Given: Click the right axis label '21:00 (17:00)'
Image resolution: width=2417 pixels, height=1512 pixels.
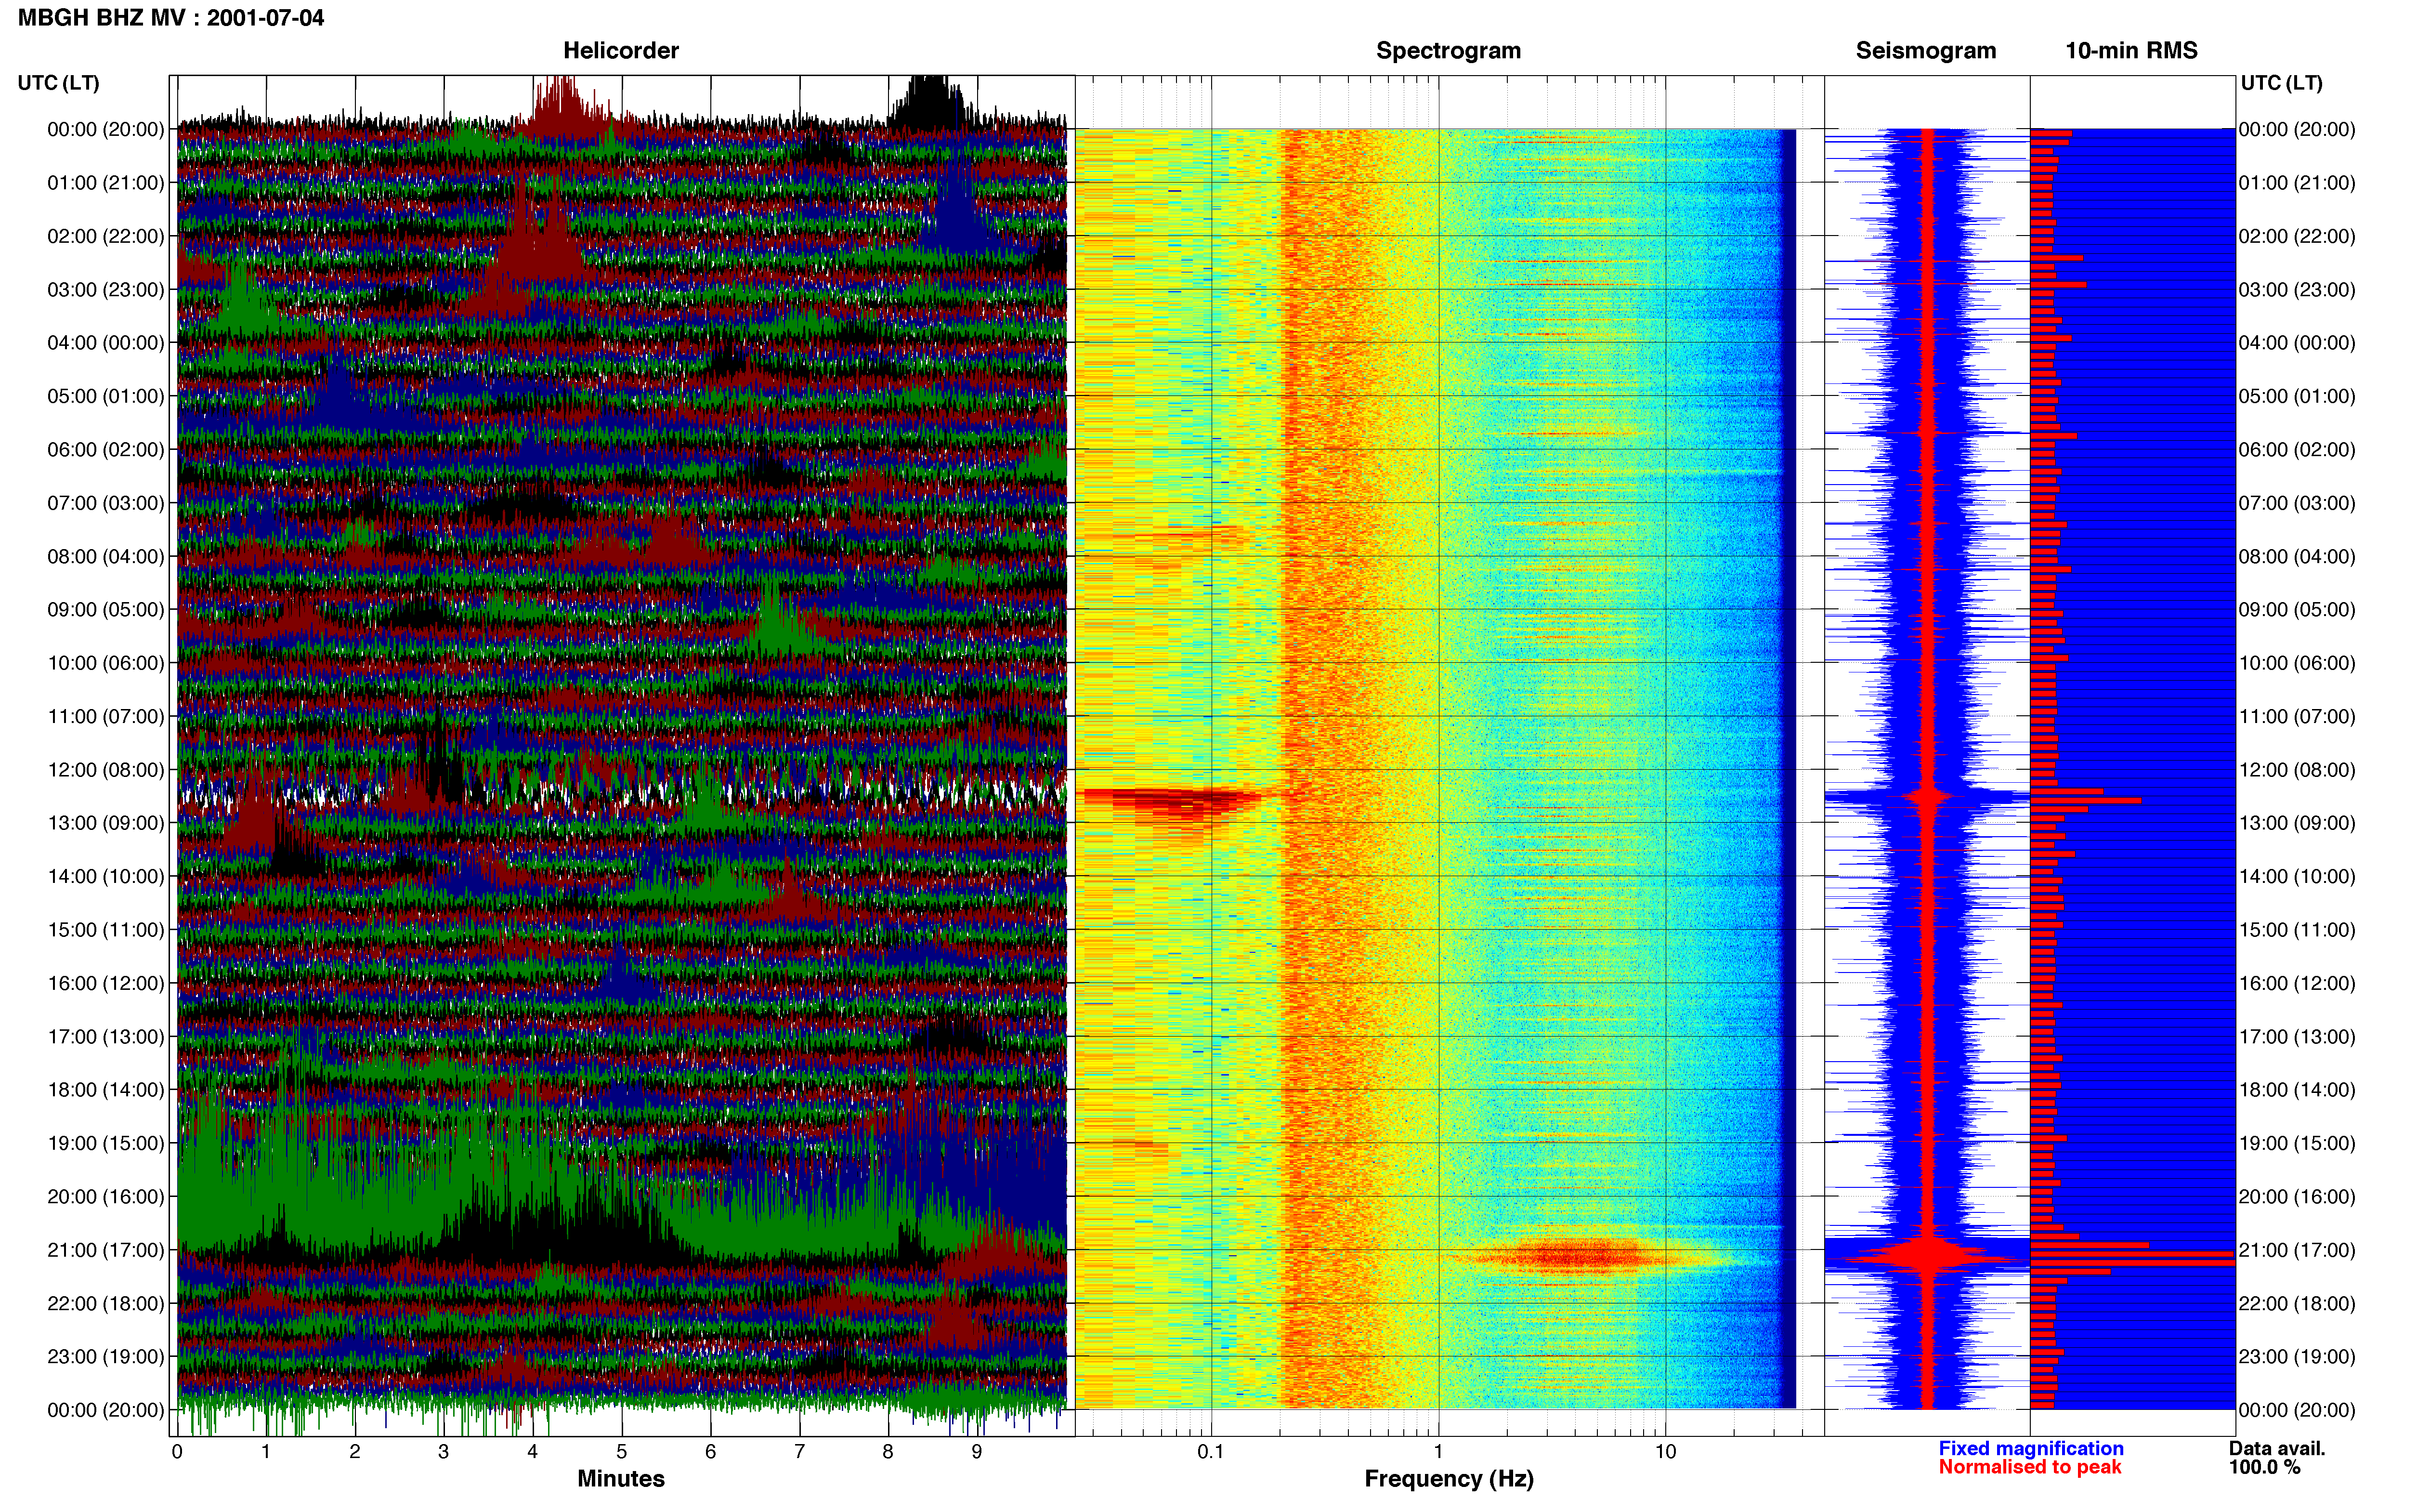Looking at the screenshot, I should point(2297,1250).
